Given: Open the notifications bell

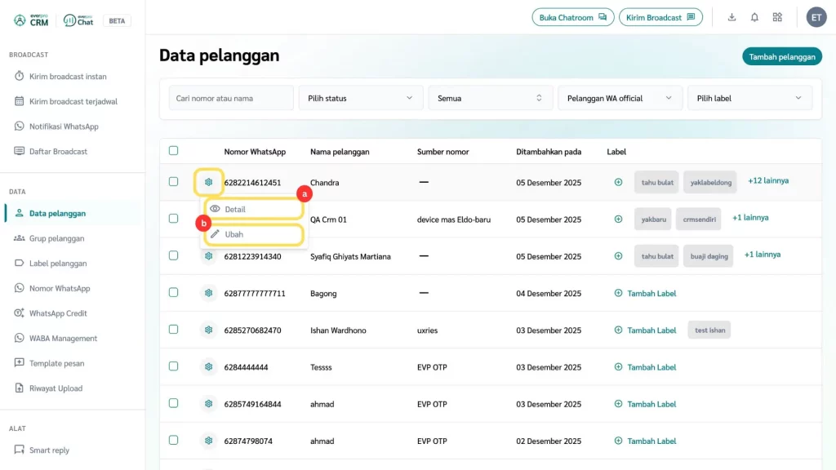Looking at the screenshot, I should pyautogui.click(x=754, y=17).
